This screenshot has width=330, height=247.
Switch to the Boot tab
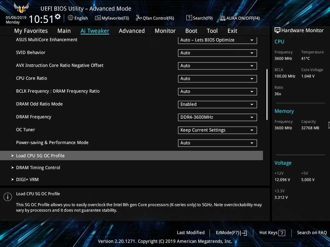click(x=191, y=31)
